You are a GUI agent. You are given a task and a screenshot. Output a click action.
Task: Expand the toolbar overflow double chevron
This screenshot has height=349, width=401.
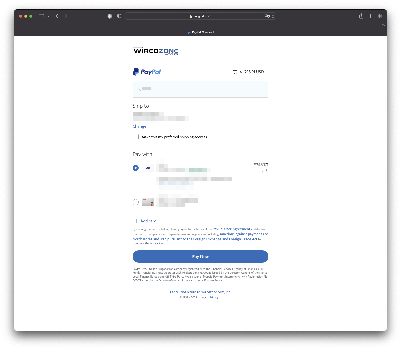[x=383, y=25]
